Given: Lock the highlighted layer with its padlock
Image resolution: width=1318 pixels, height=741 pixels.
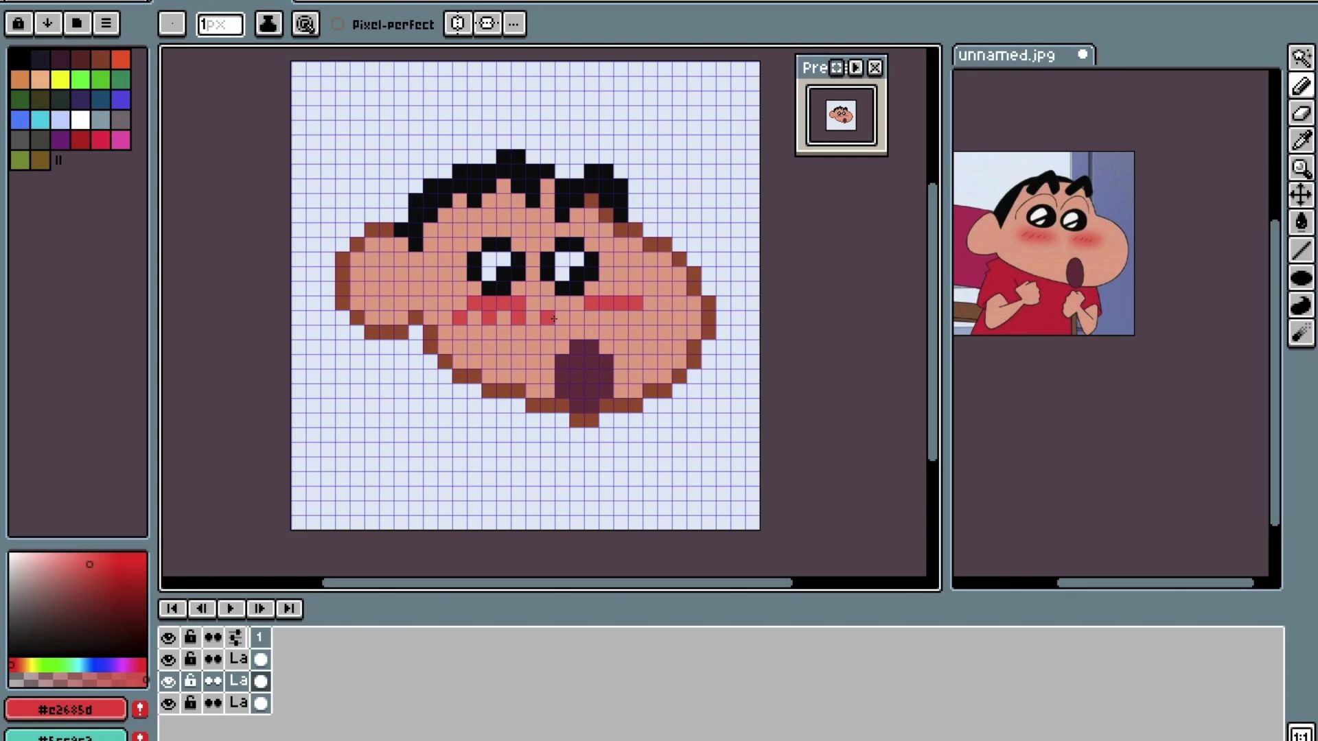Looking at the screenshot, I should click(x=190, y=681).
